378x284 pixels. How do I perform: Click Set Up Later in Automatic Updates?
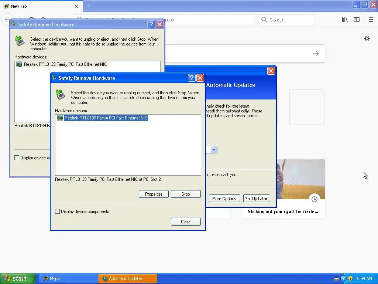click(256, 199)
